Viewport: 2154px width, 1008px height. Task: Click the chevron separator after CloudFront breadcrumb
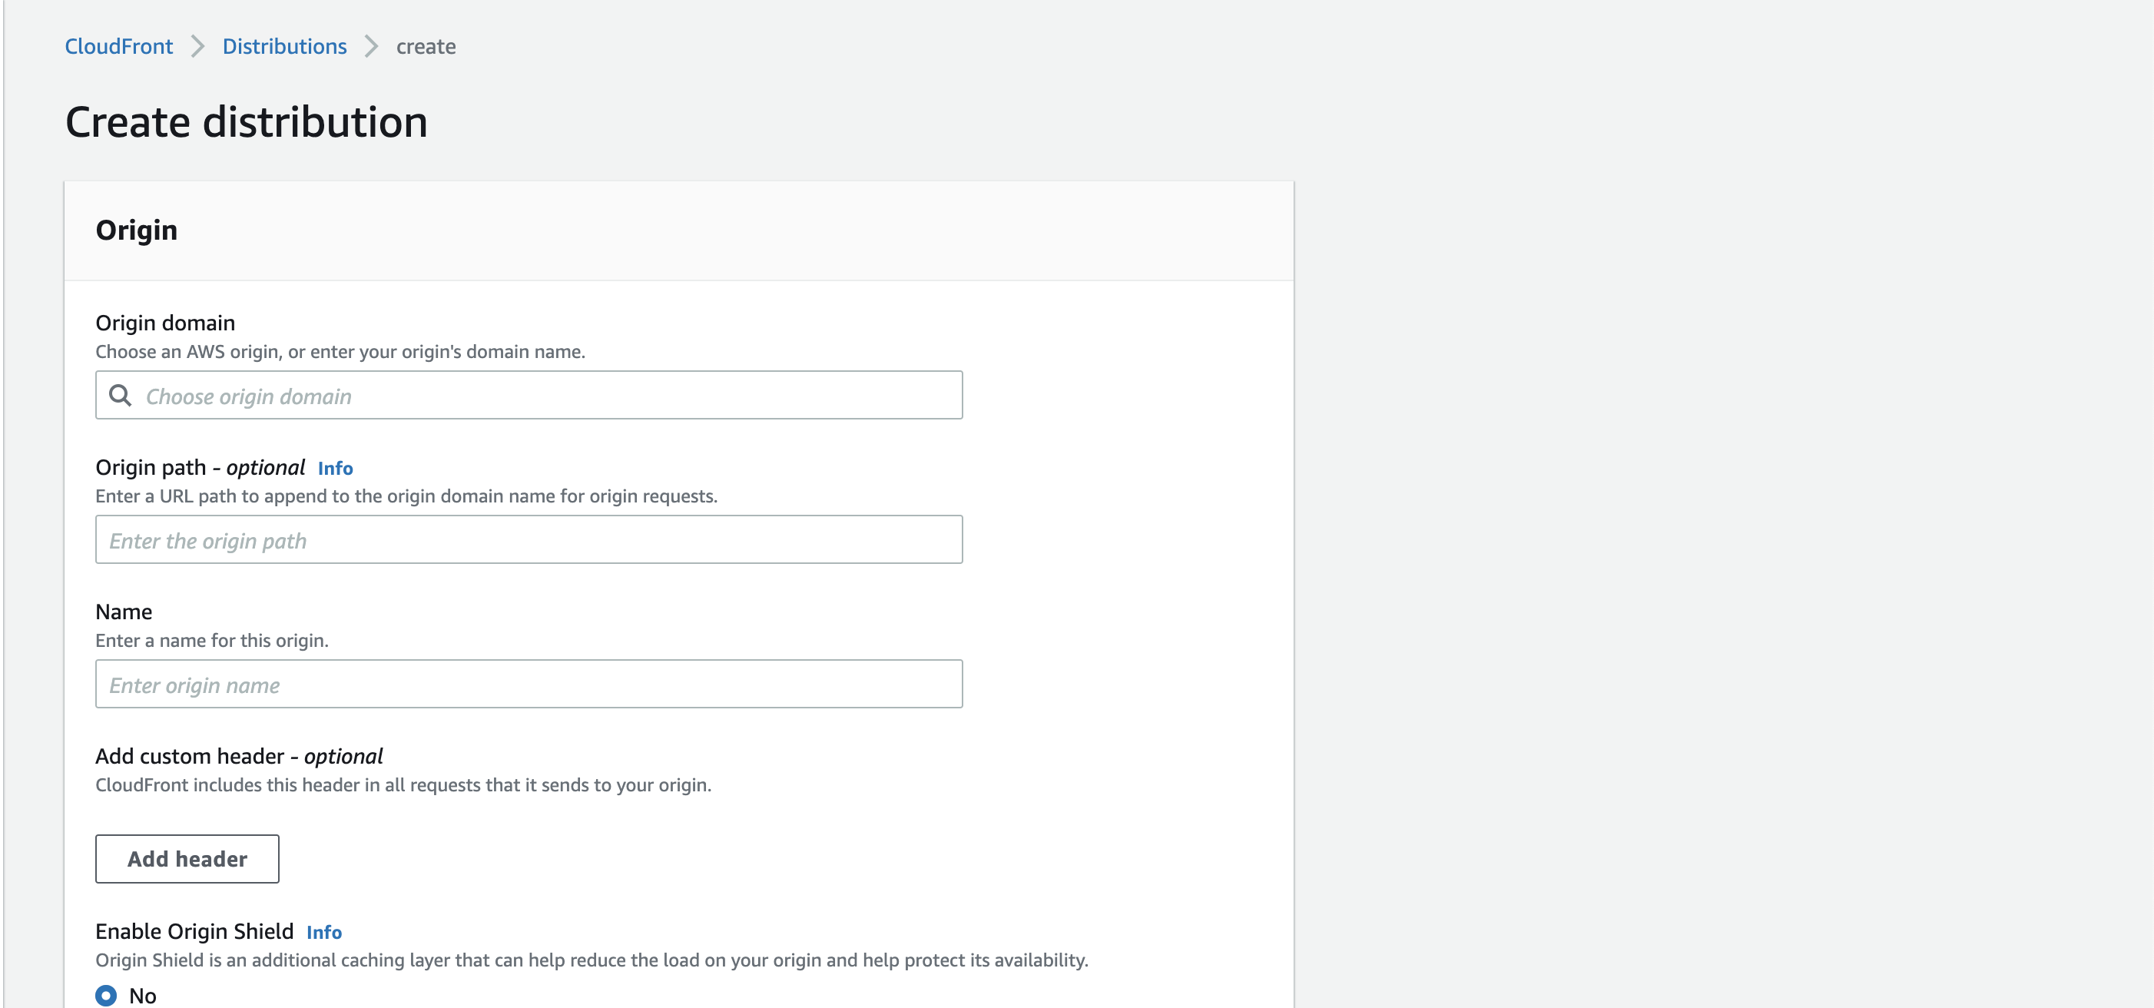[x=197, y=47]
